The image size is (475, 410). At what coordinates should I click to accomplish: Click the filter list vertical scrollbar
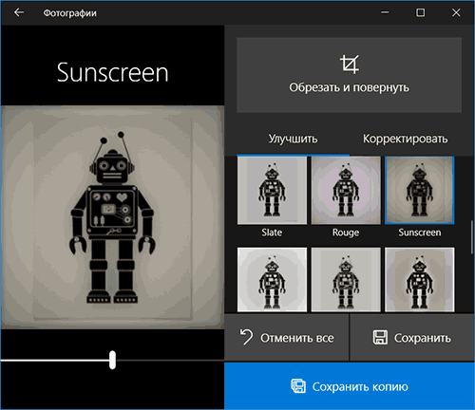click(472, 237)
